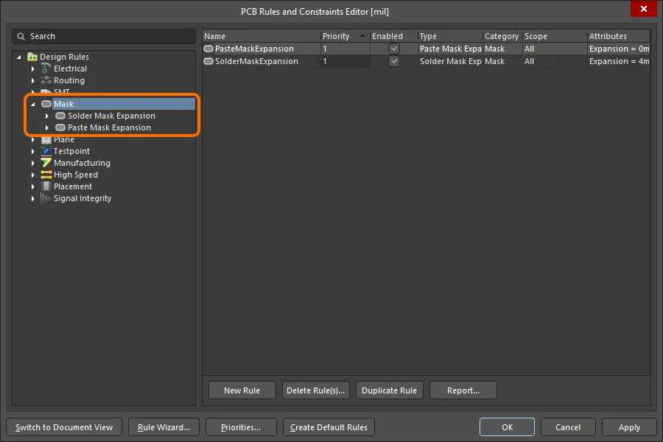Expand the Placement rules category
The image size is (663, 442).
tap(33, 186)
